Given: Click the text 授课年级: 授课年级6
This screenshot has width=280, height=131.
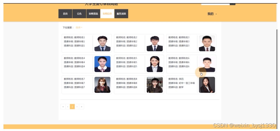Looking at the screenshot, I should point(179,62).
